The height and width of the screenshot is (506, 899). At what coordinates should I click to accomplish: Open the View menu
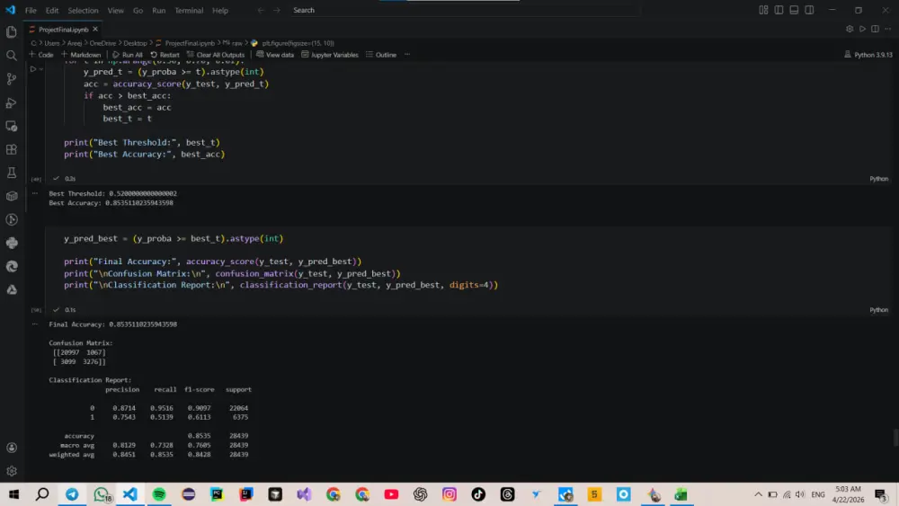115,10
